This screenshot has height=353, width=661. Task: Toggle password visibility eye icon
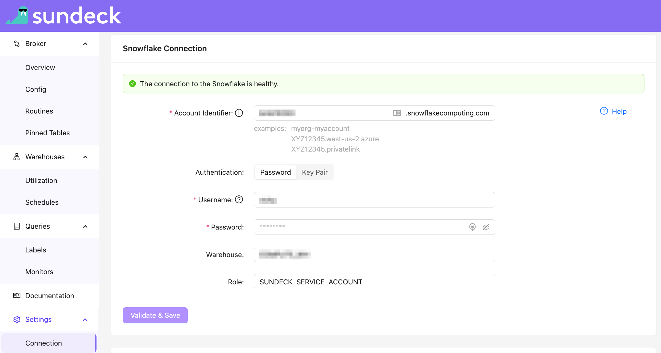tap(486, 227)
